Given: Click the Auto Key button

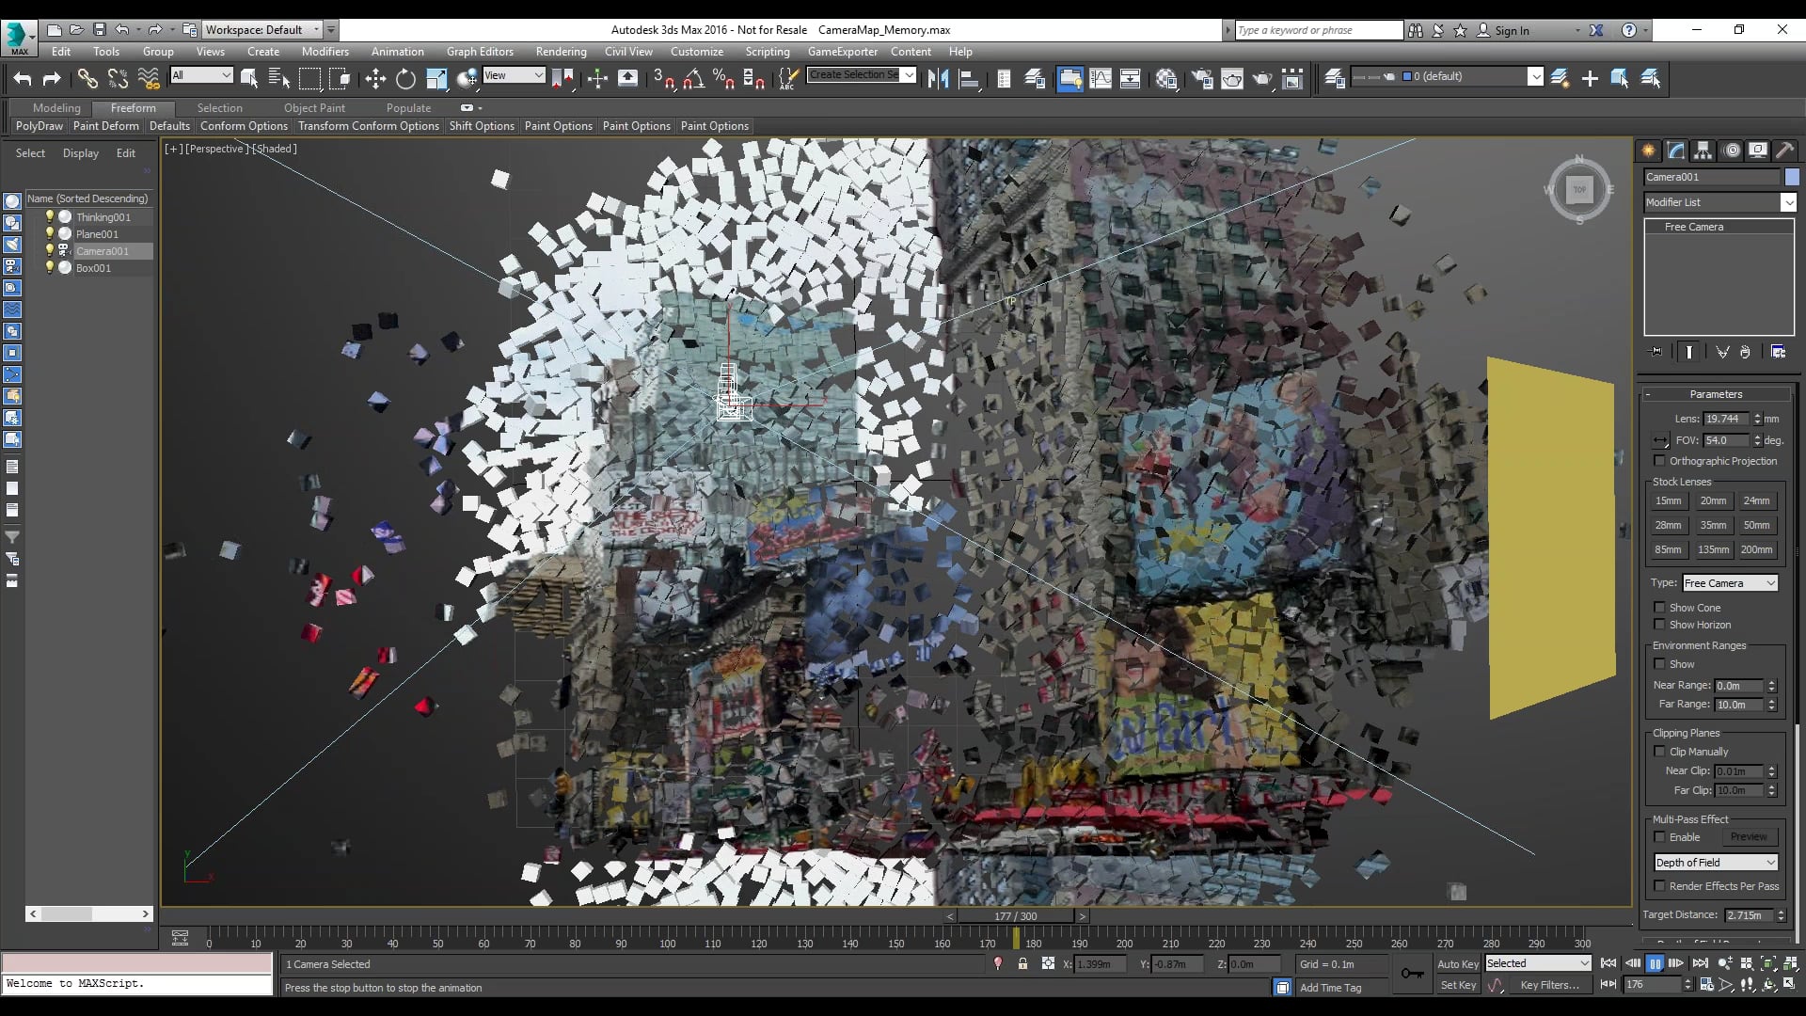Looking at the screenshot, I should (x=1457, y=964).
